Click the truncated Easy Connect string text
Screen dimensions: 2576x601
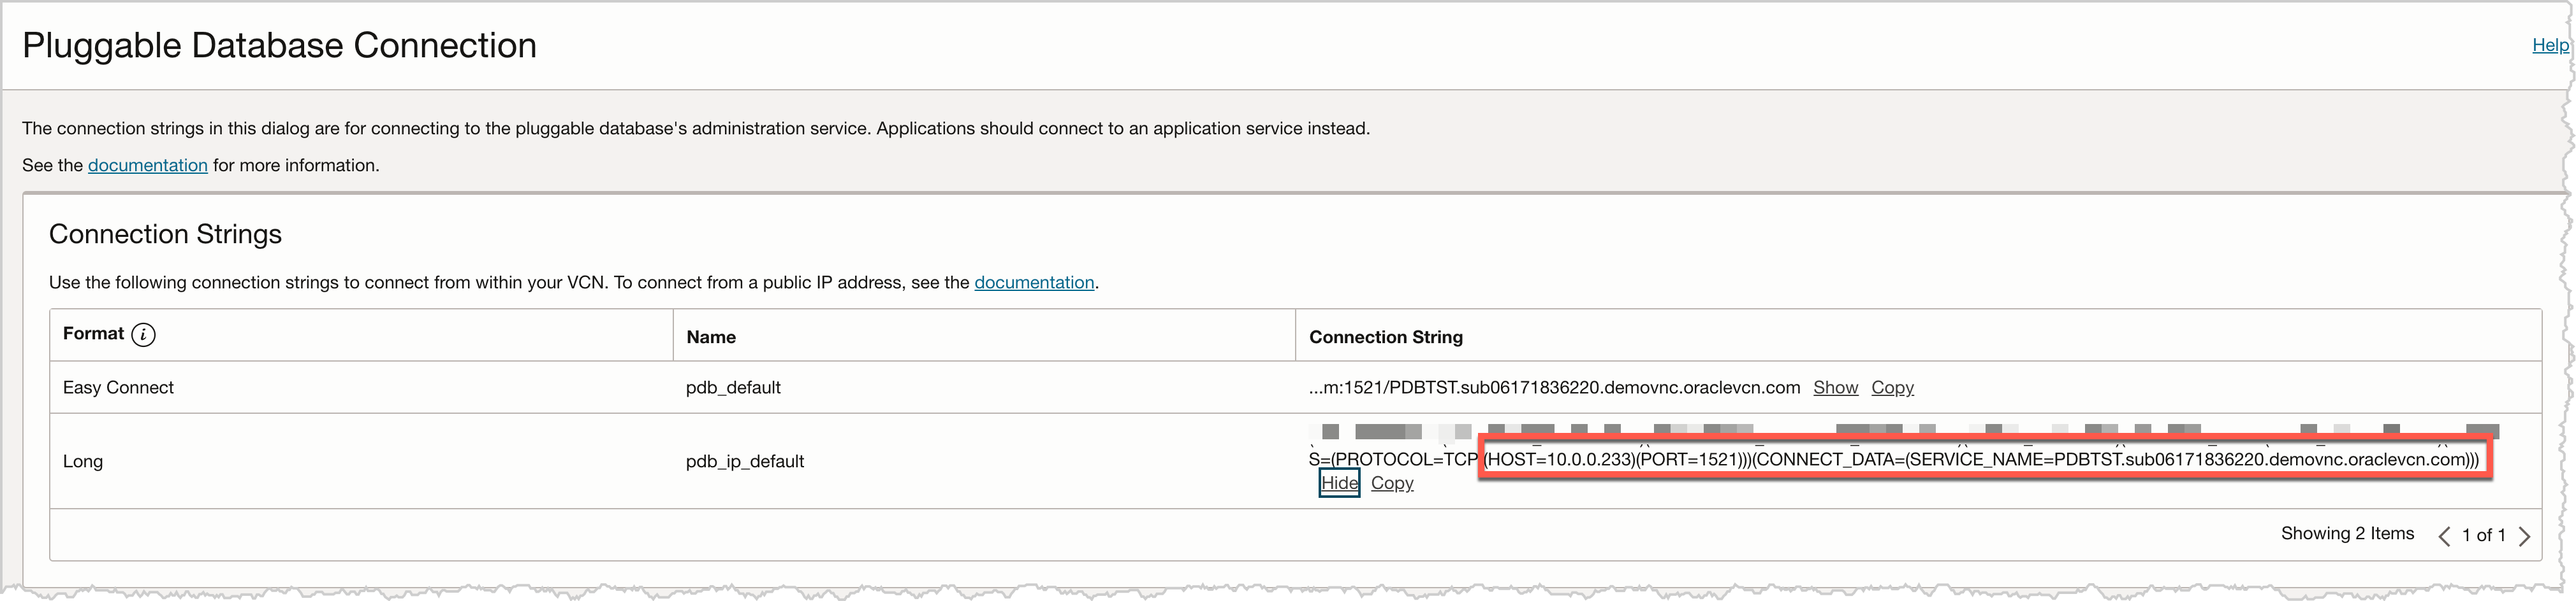(1554, 387)
